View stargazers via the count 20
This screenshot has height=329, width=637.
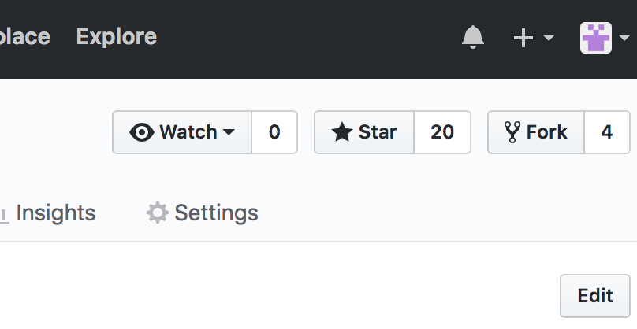(442, 132)
